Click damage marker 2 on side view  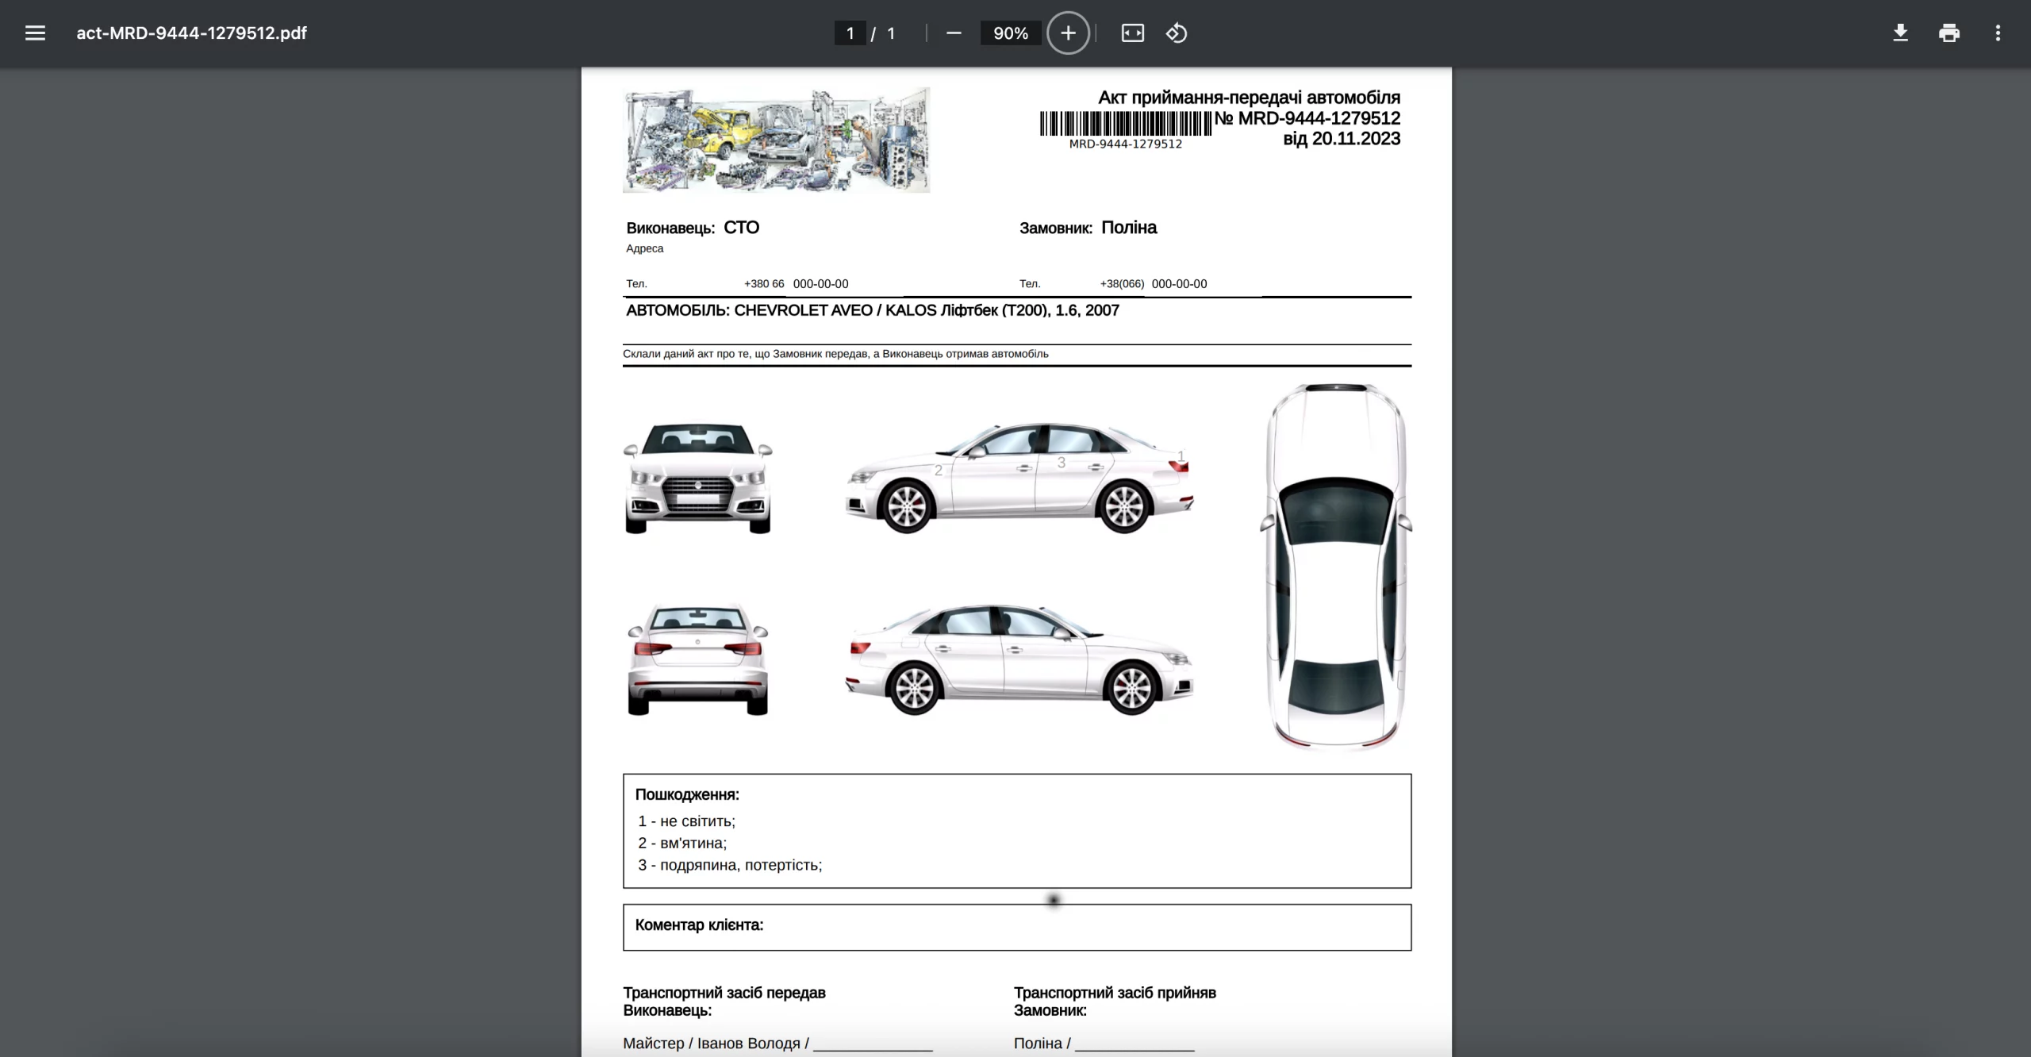(x=939, y=471)
